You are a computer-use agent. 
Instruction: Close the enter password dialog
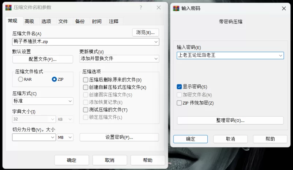click(x=283, y=8)
